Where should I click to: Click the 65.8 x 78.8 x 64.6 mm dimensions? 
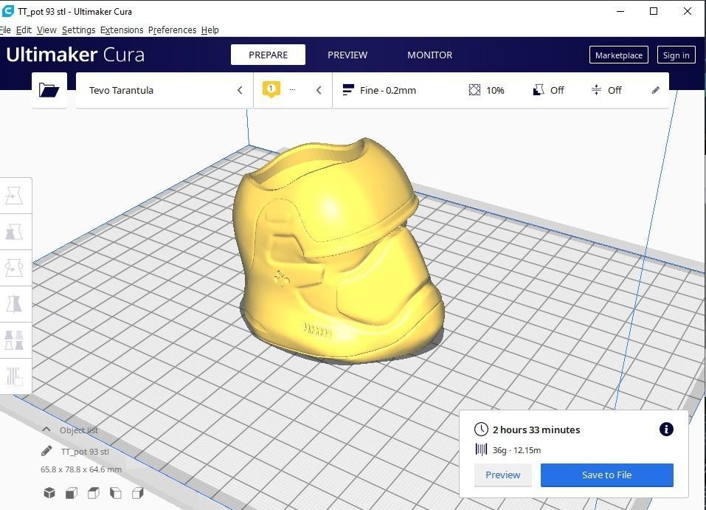(81, 469)
